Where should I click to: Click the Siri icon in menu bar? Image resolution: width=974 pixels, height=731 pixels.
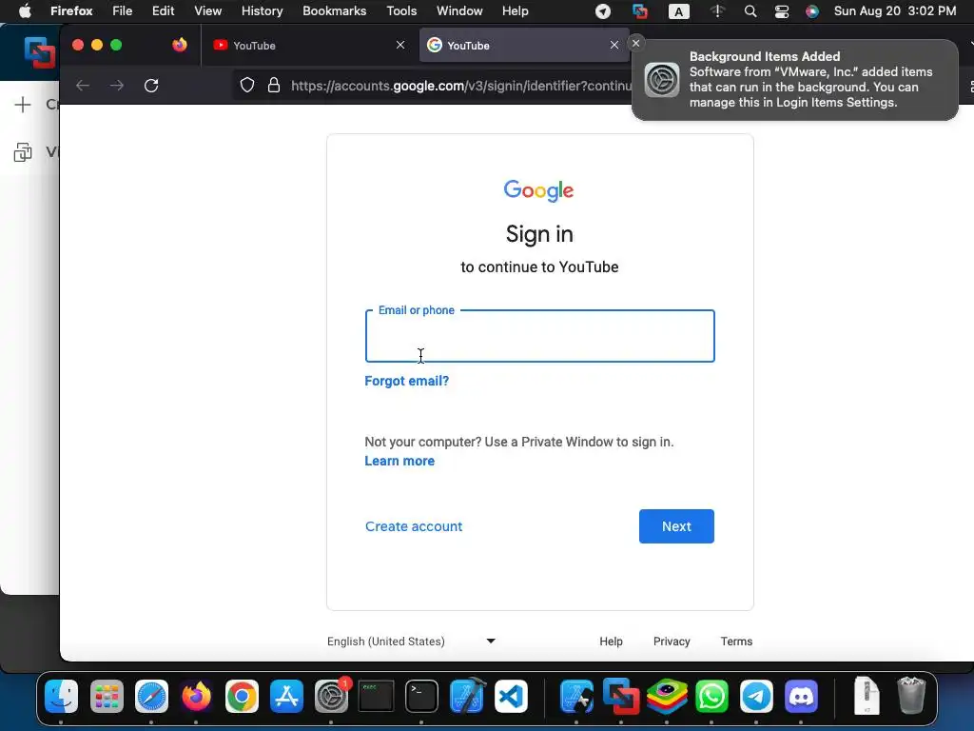pyautogui.click(x=812, y=11)
